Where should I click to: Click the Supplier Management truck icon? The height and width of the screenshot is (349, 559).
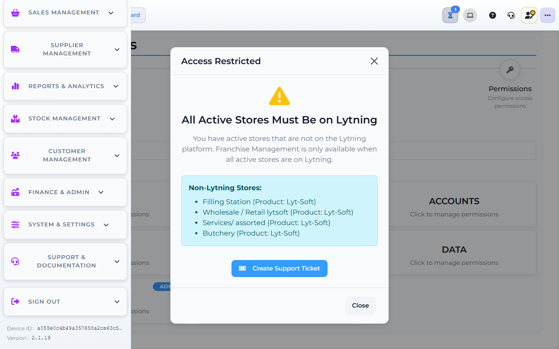(15, 49)
